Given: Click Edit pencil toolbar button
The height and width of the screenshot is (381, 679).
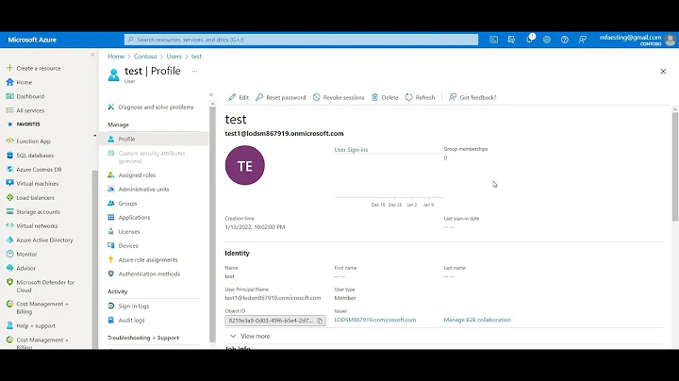Looking at the screenshot, I should pos(239,97).
